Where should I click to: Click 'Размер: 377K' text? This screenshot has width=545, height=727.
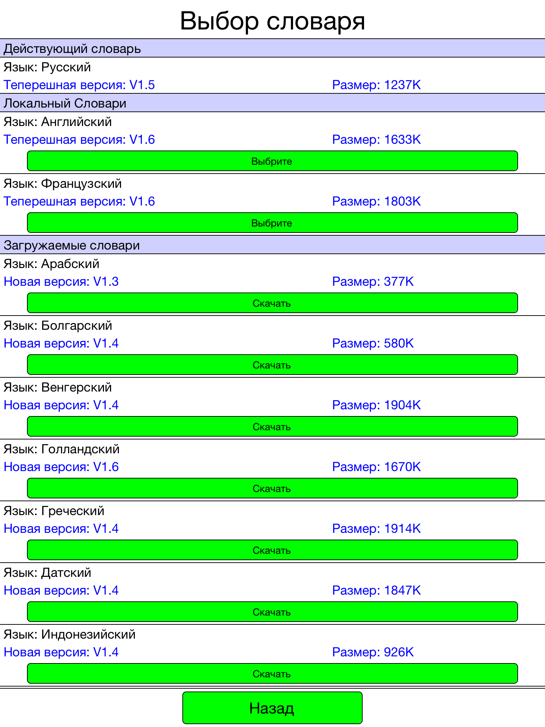[373, 281]
